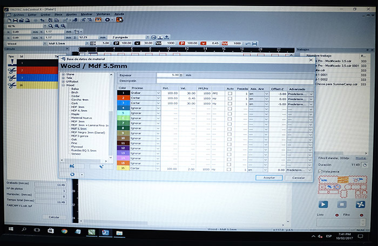Screen dimensions: 378x246
Task: Open Advanzado dropdown for color 3 row
Action: point(311,104)
